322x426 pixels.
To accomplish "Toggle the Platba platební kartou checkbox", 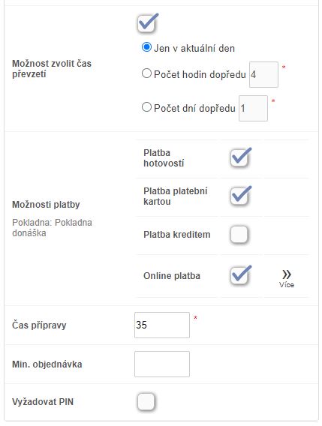I will tap(239, 196).
